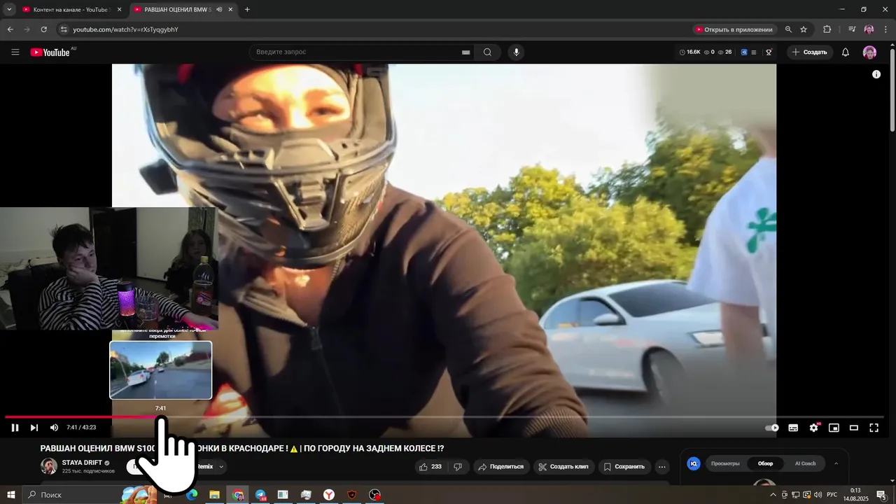Open a new browser tab
This screenshot has height=504, width=896.
tap(247, 10)
